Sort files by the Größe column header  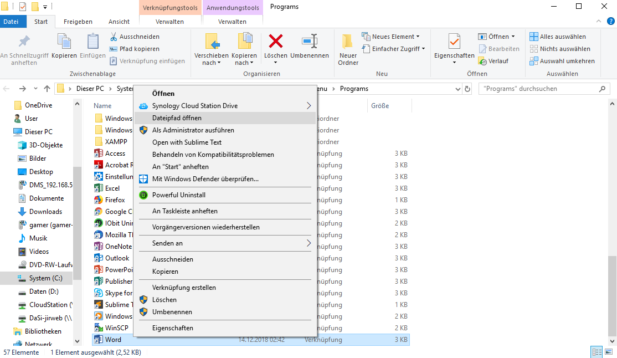coord(380,106)
